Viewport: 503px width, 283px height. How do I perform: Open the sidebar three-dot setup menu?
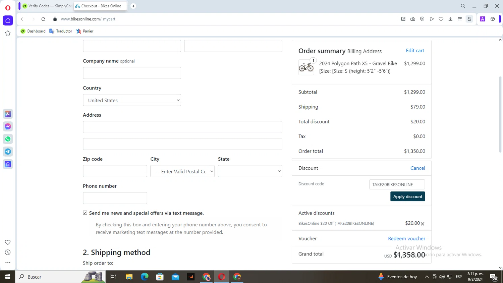(x=8, y=263)
